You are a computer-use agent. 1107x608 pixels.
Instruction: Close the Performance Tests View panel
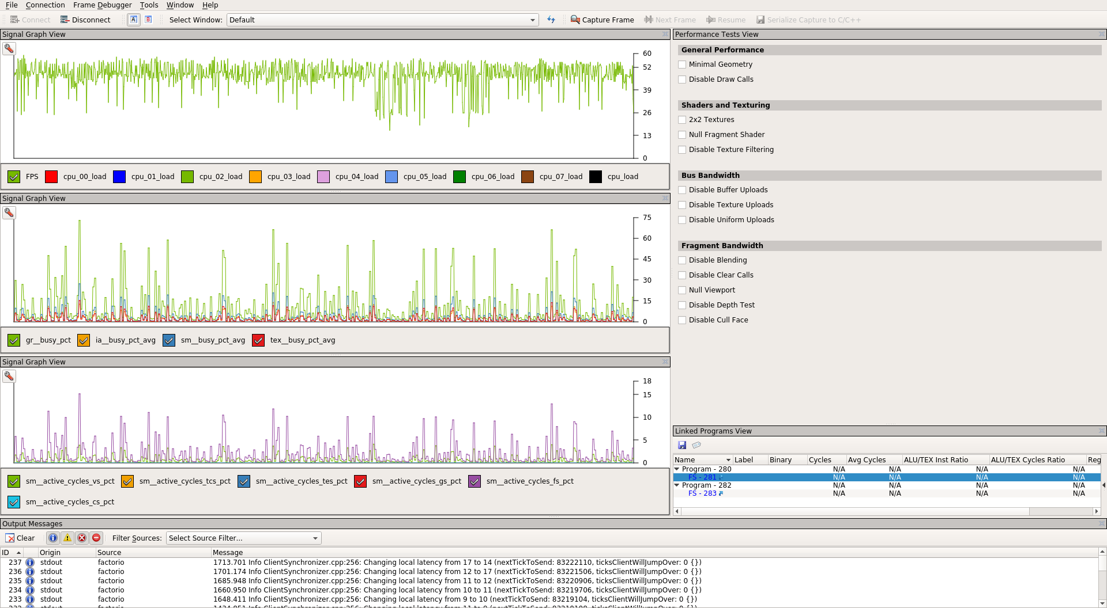point(1102,35)
